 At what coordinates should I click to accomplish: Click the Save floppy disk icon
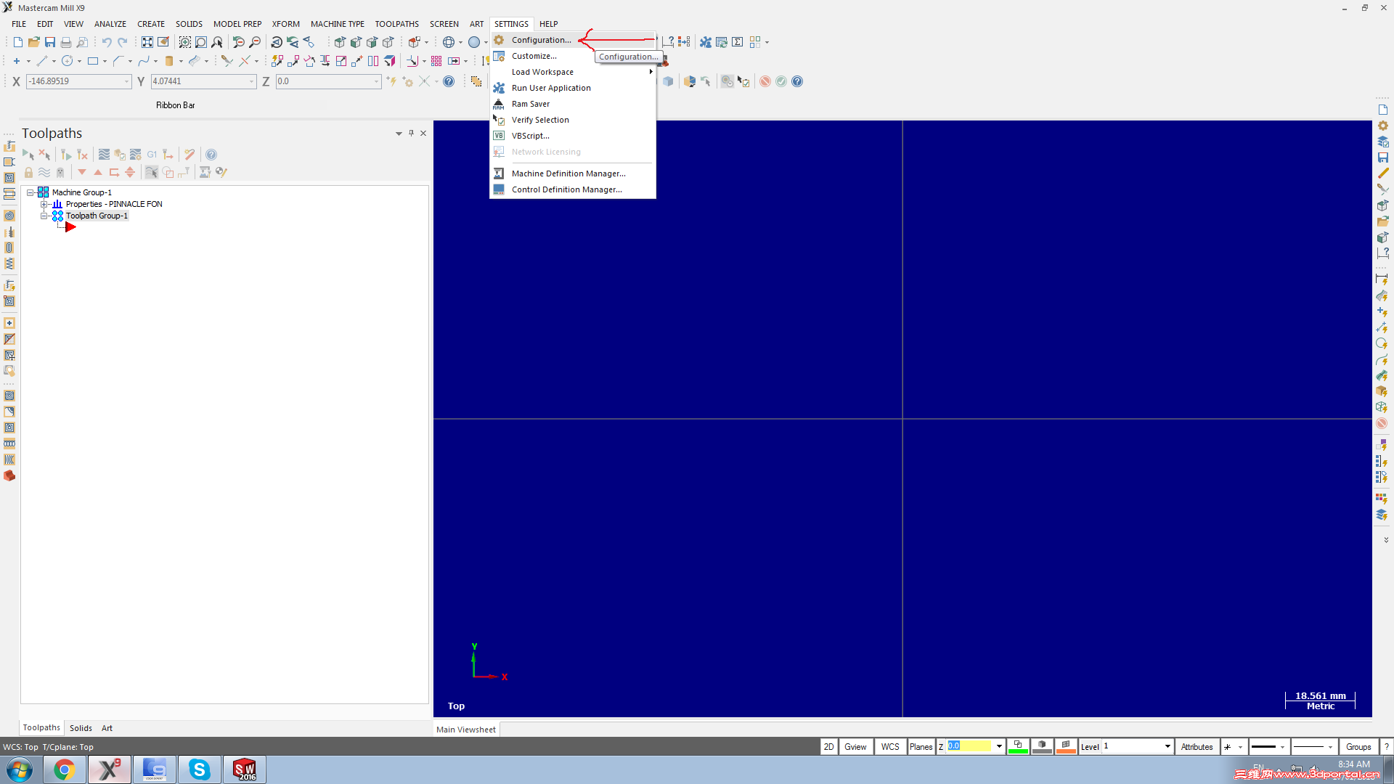click(50, 42)
